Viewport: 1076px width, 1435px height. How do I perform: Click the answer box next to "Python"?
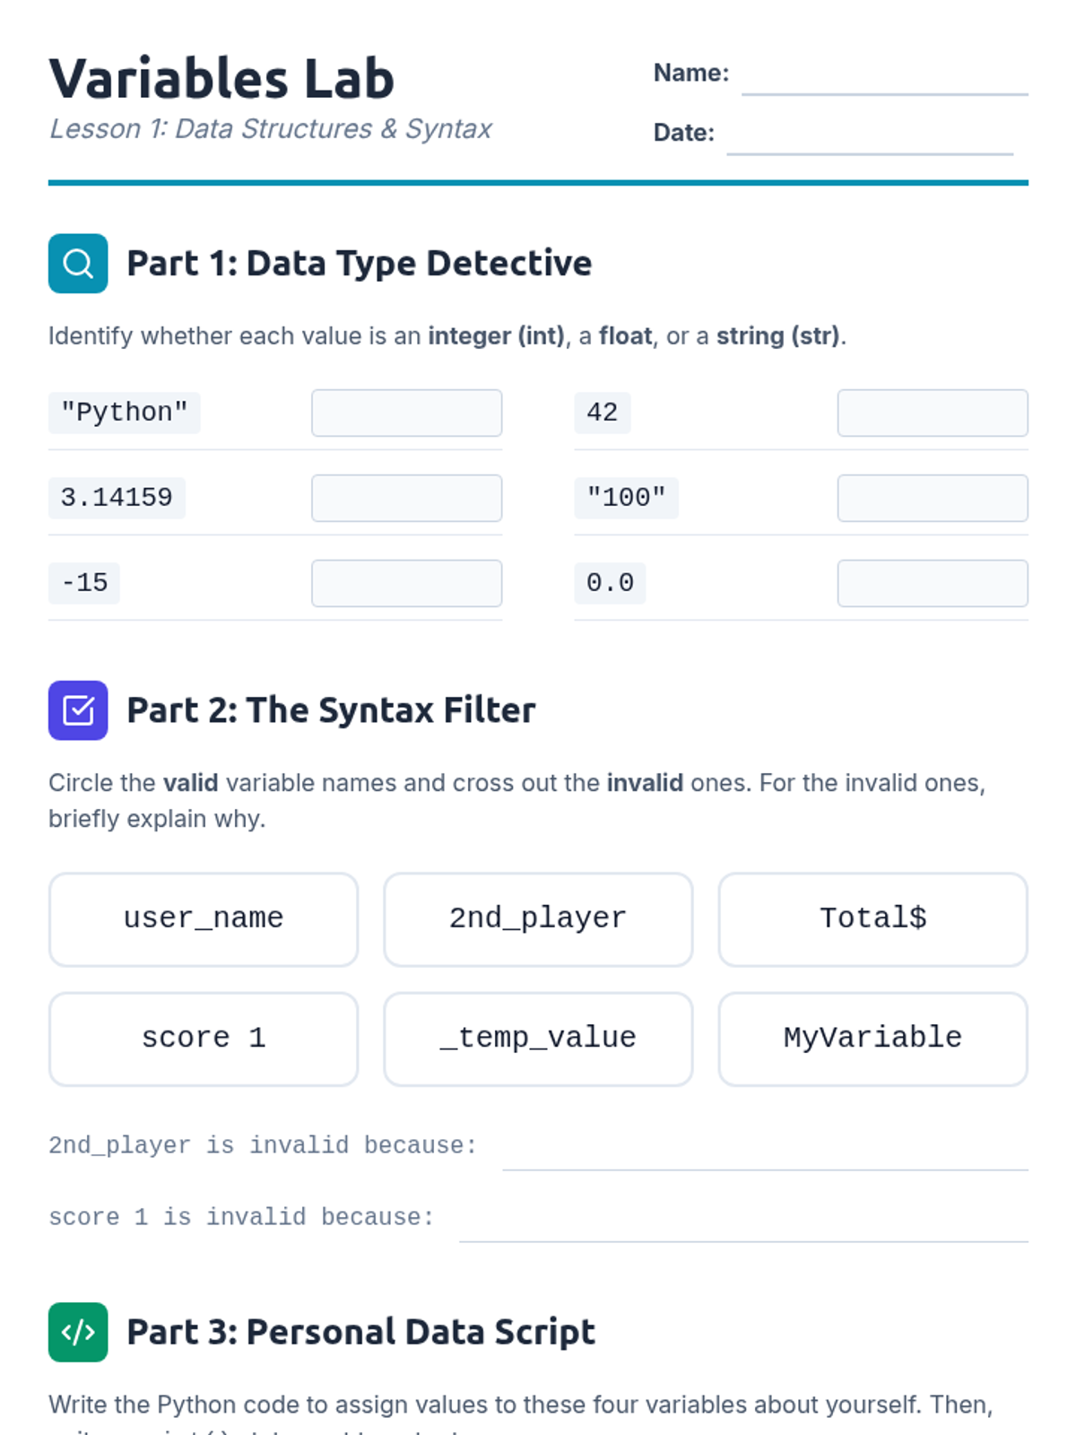pyautogui.click(x=406, y=413)
